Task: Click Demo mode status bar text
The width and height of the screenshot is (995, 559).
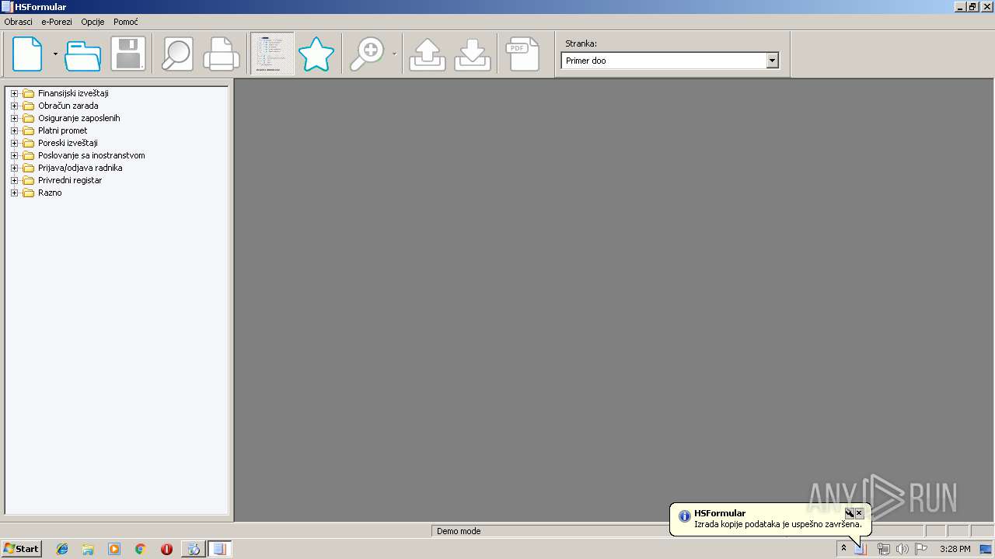Action: [459, 531]
